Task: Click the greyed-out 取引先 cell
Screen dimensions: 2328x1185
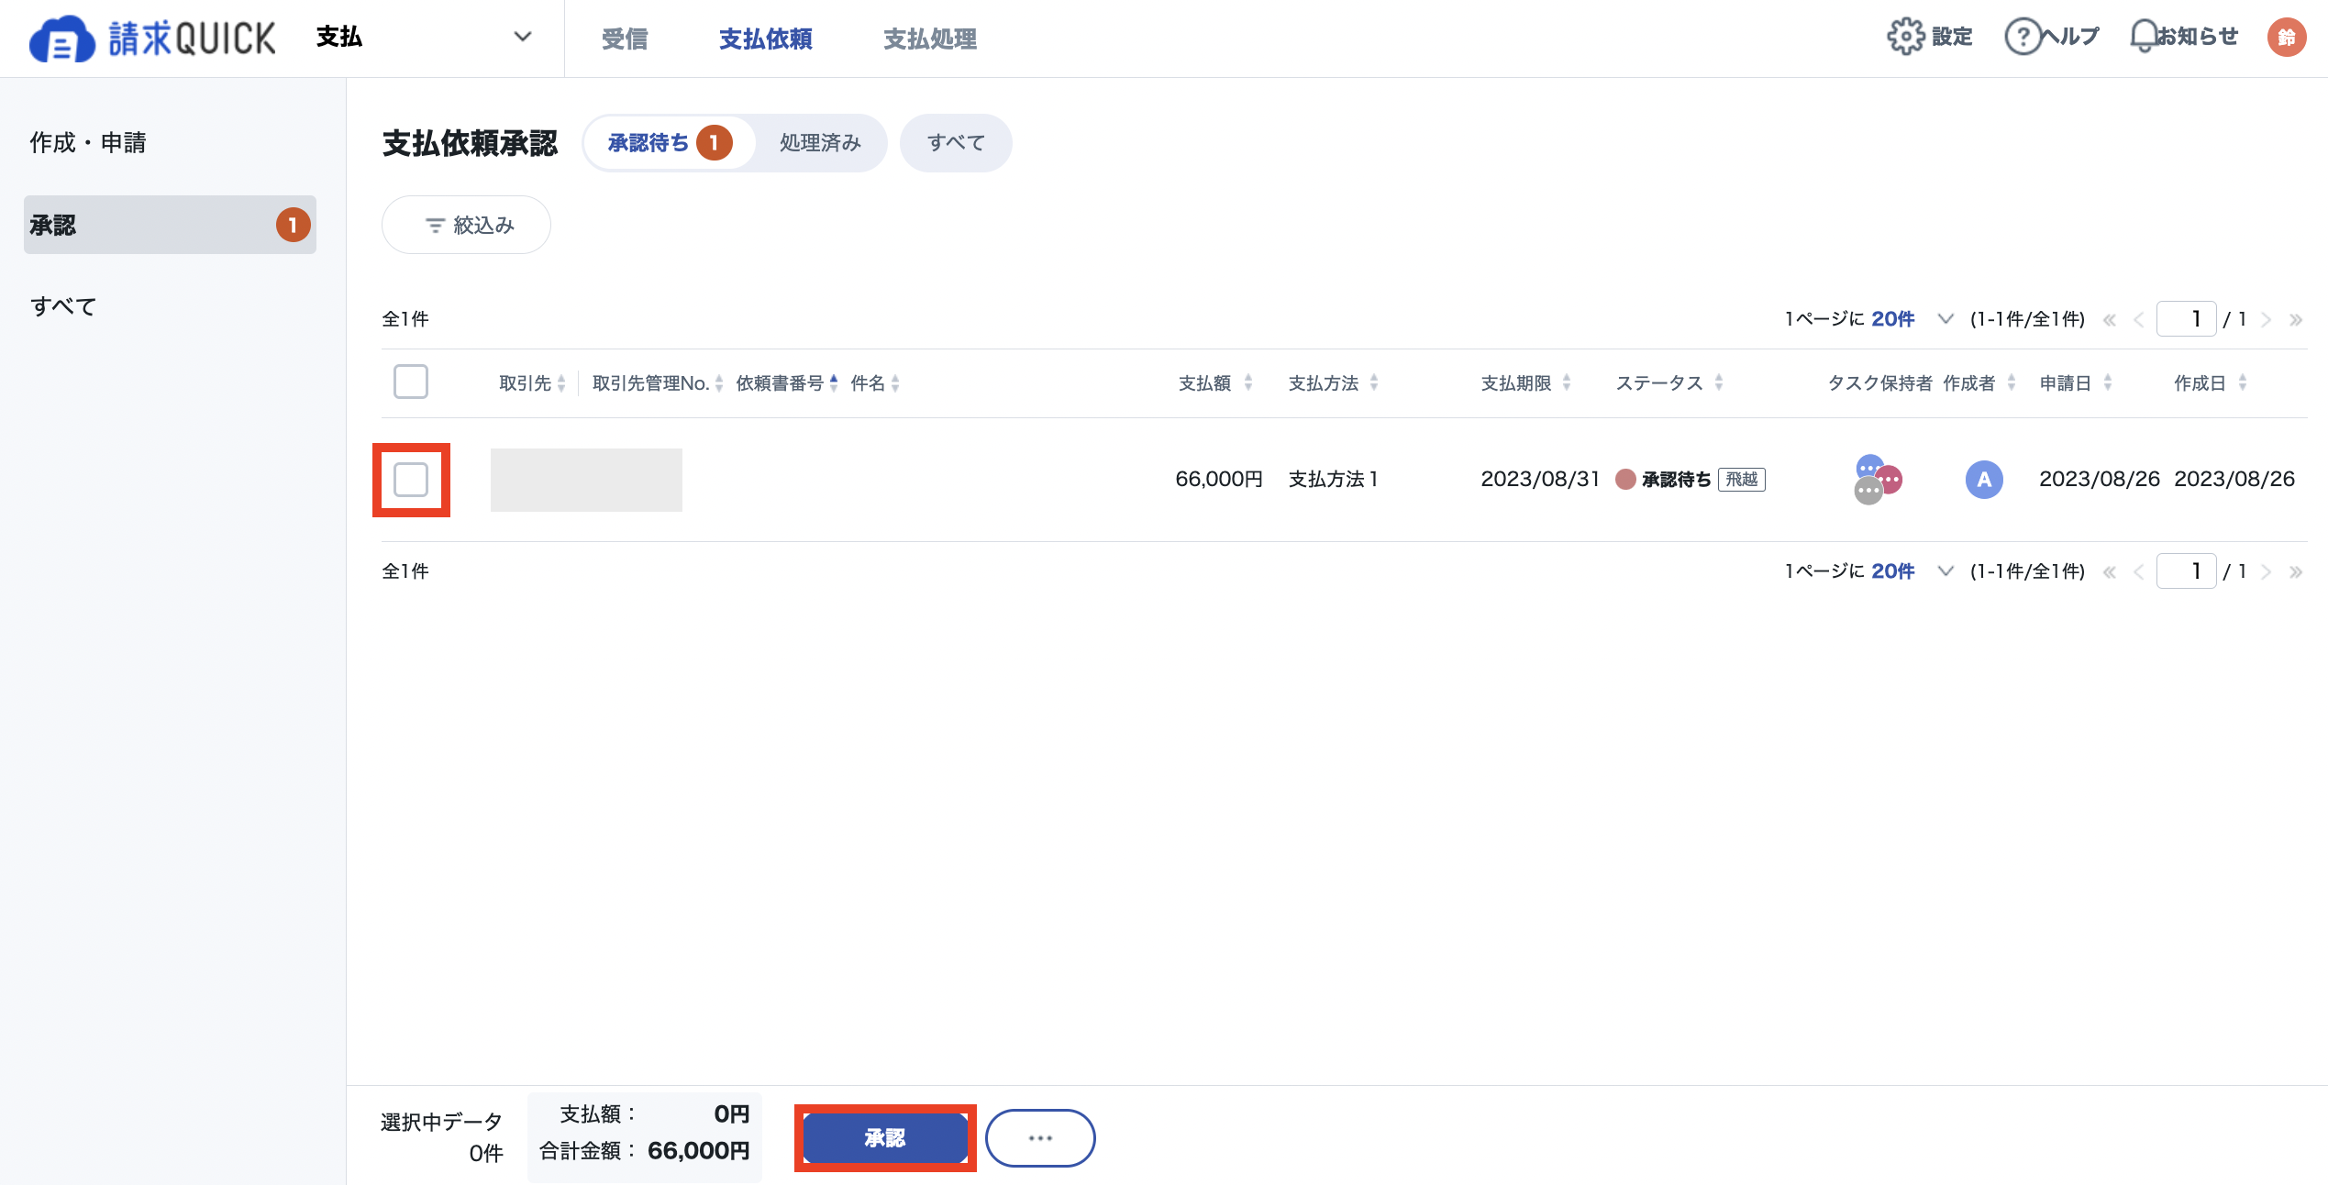Action: coord(586,480)
